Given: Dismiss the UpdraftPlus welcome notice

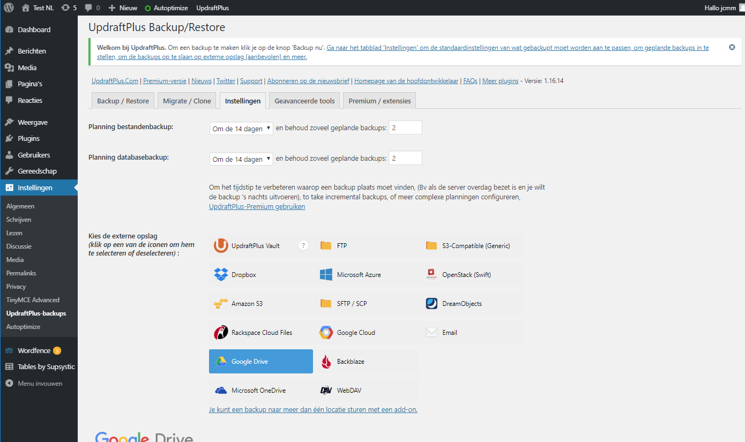Looking at the screenshot, I should point(732,47).
